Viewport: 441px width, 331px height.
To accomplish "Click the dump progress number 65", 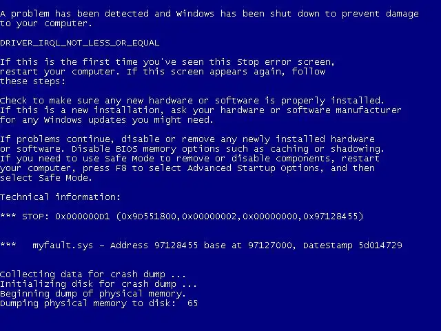I will point(193,303).
